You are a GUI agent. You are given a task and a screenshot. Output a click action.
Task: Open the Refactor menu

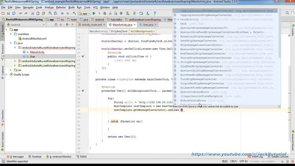point(61,7)
